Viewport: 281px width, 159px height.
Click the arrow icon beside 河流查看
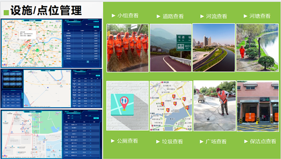pyautogui.click(x=202, y=16)
